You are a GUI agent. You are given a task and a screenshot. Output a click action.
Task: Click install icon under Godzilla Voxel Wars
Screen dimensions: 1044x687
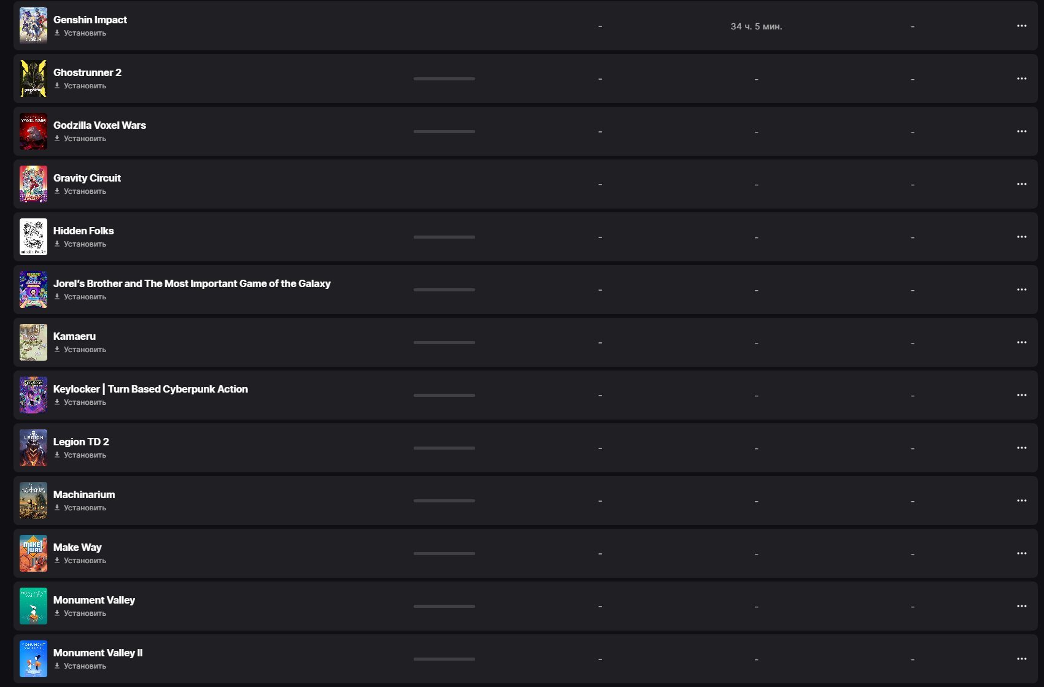coord(57,139)
